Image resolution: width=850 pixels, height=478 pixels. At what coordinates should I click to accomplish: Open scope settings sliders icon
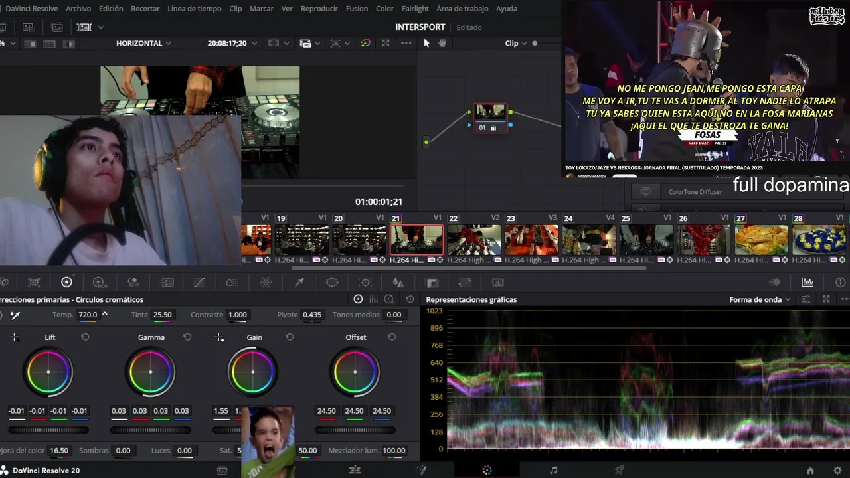[x=806, y=299]
